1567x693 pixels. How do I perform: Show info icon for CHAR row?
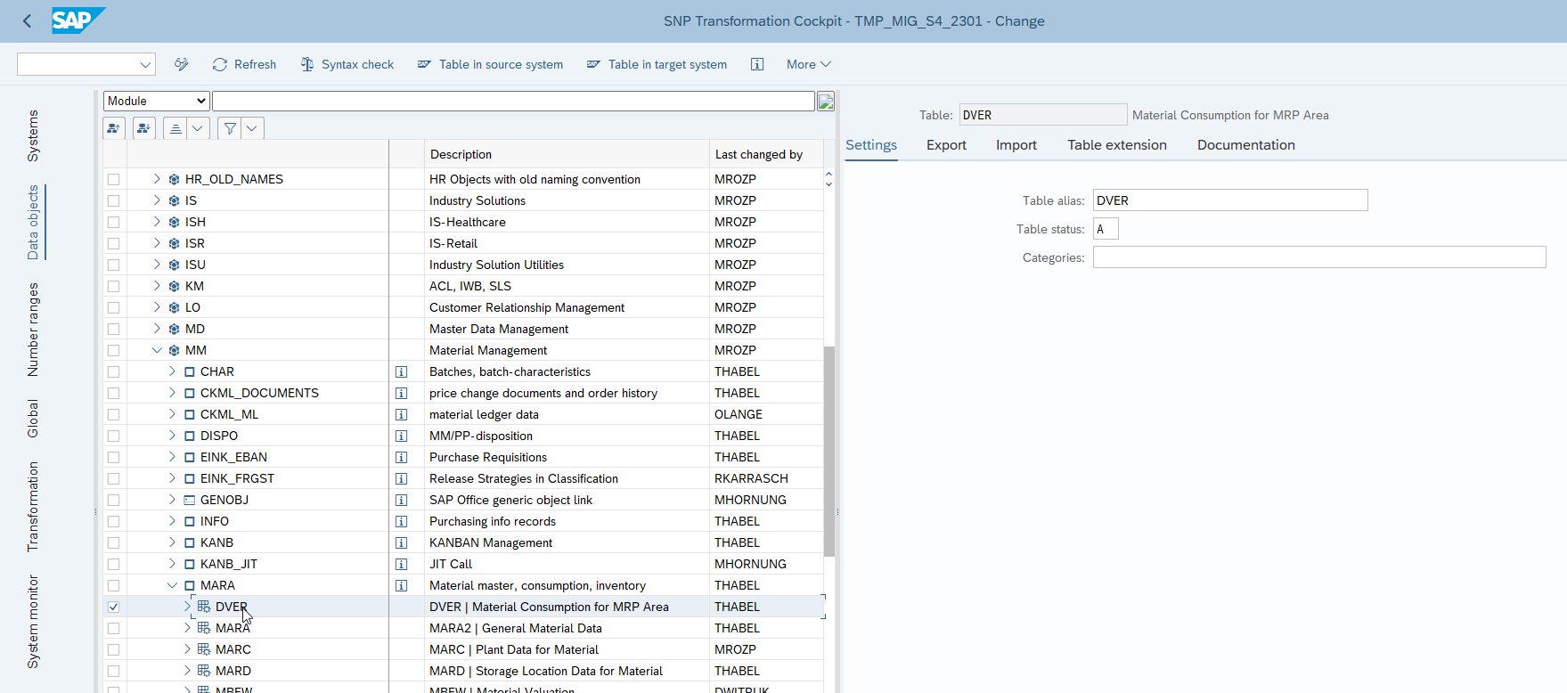402,371
